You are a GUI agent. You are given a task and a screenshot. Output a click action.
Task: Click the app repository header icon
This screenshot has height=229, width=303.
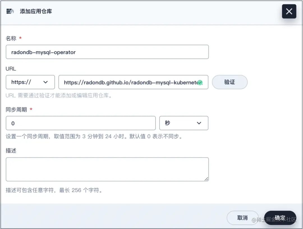10,11
